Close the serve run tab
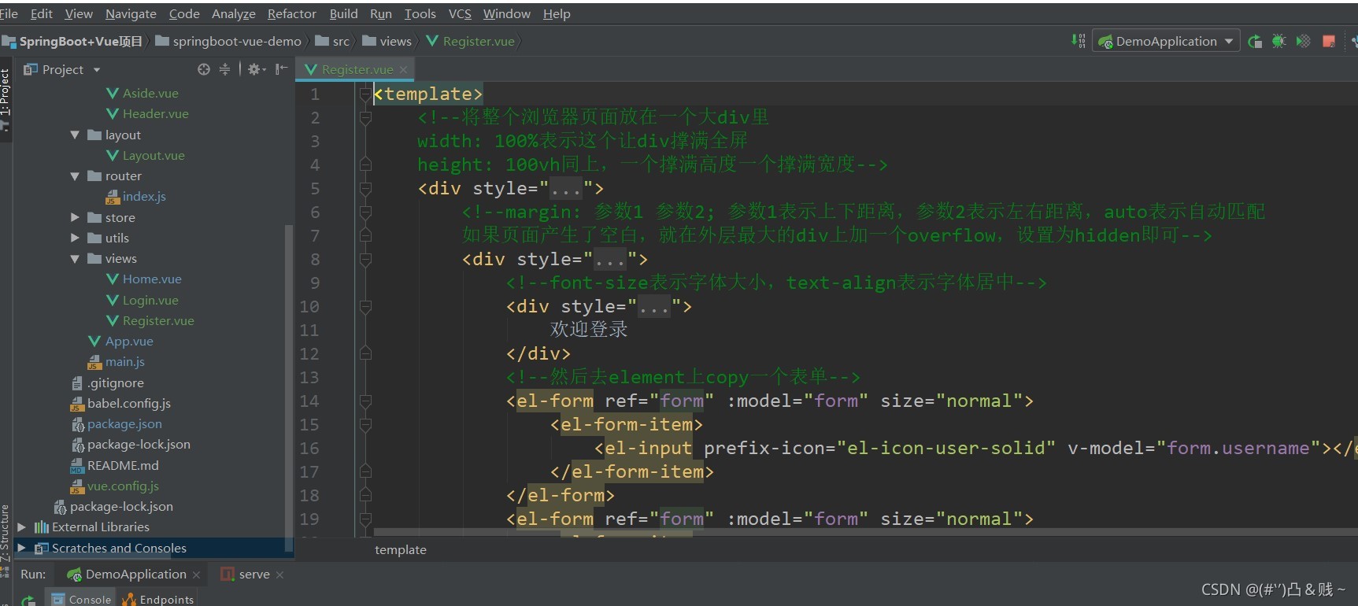Screen dimensions: 1358x606 click(279, 575)
